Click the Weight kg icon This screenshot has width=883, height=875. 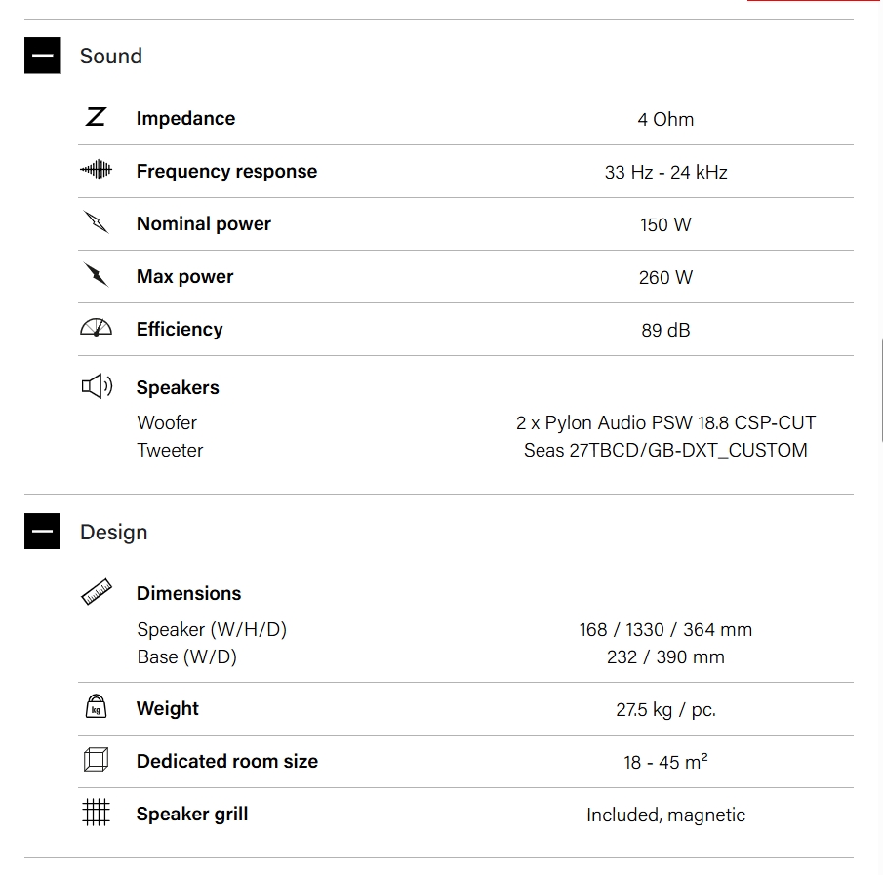point(96,707)
